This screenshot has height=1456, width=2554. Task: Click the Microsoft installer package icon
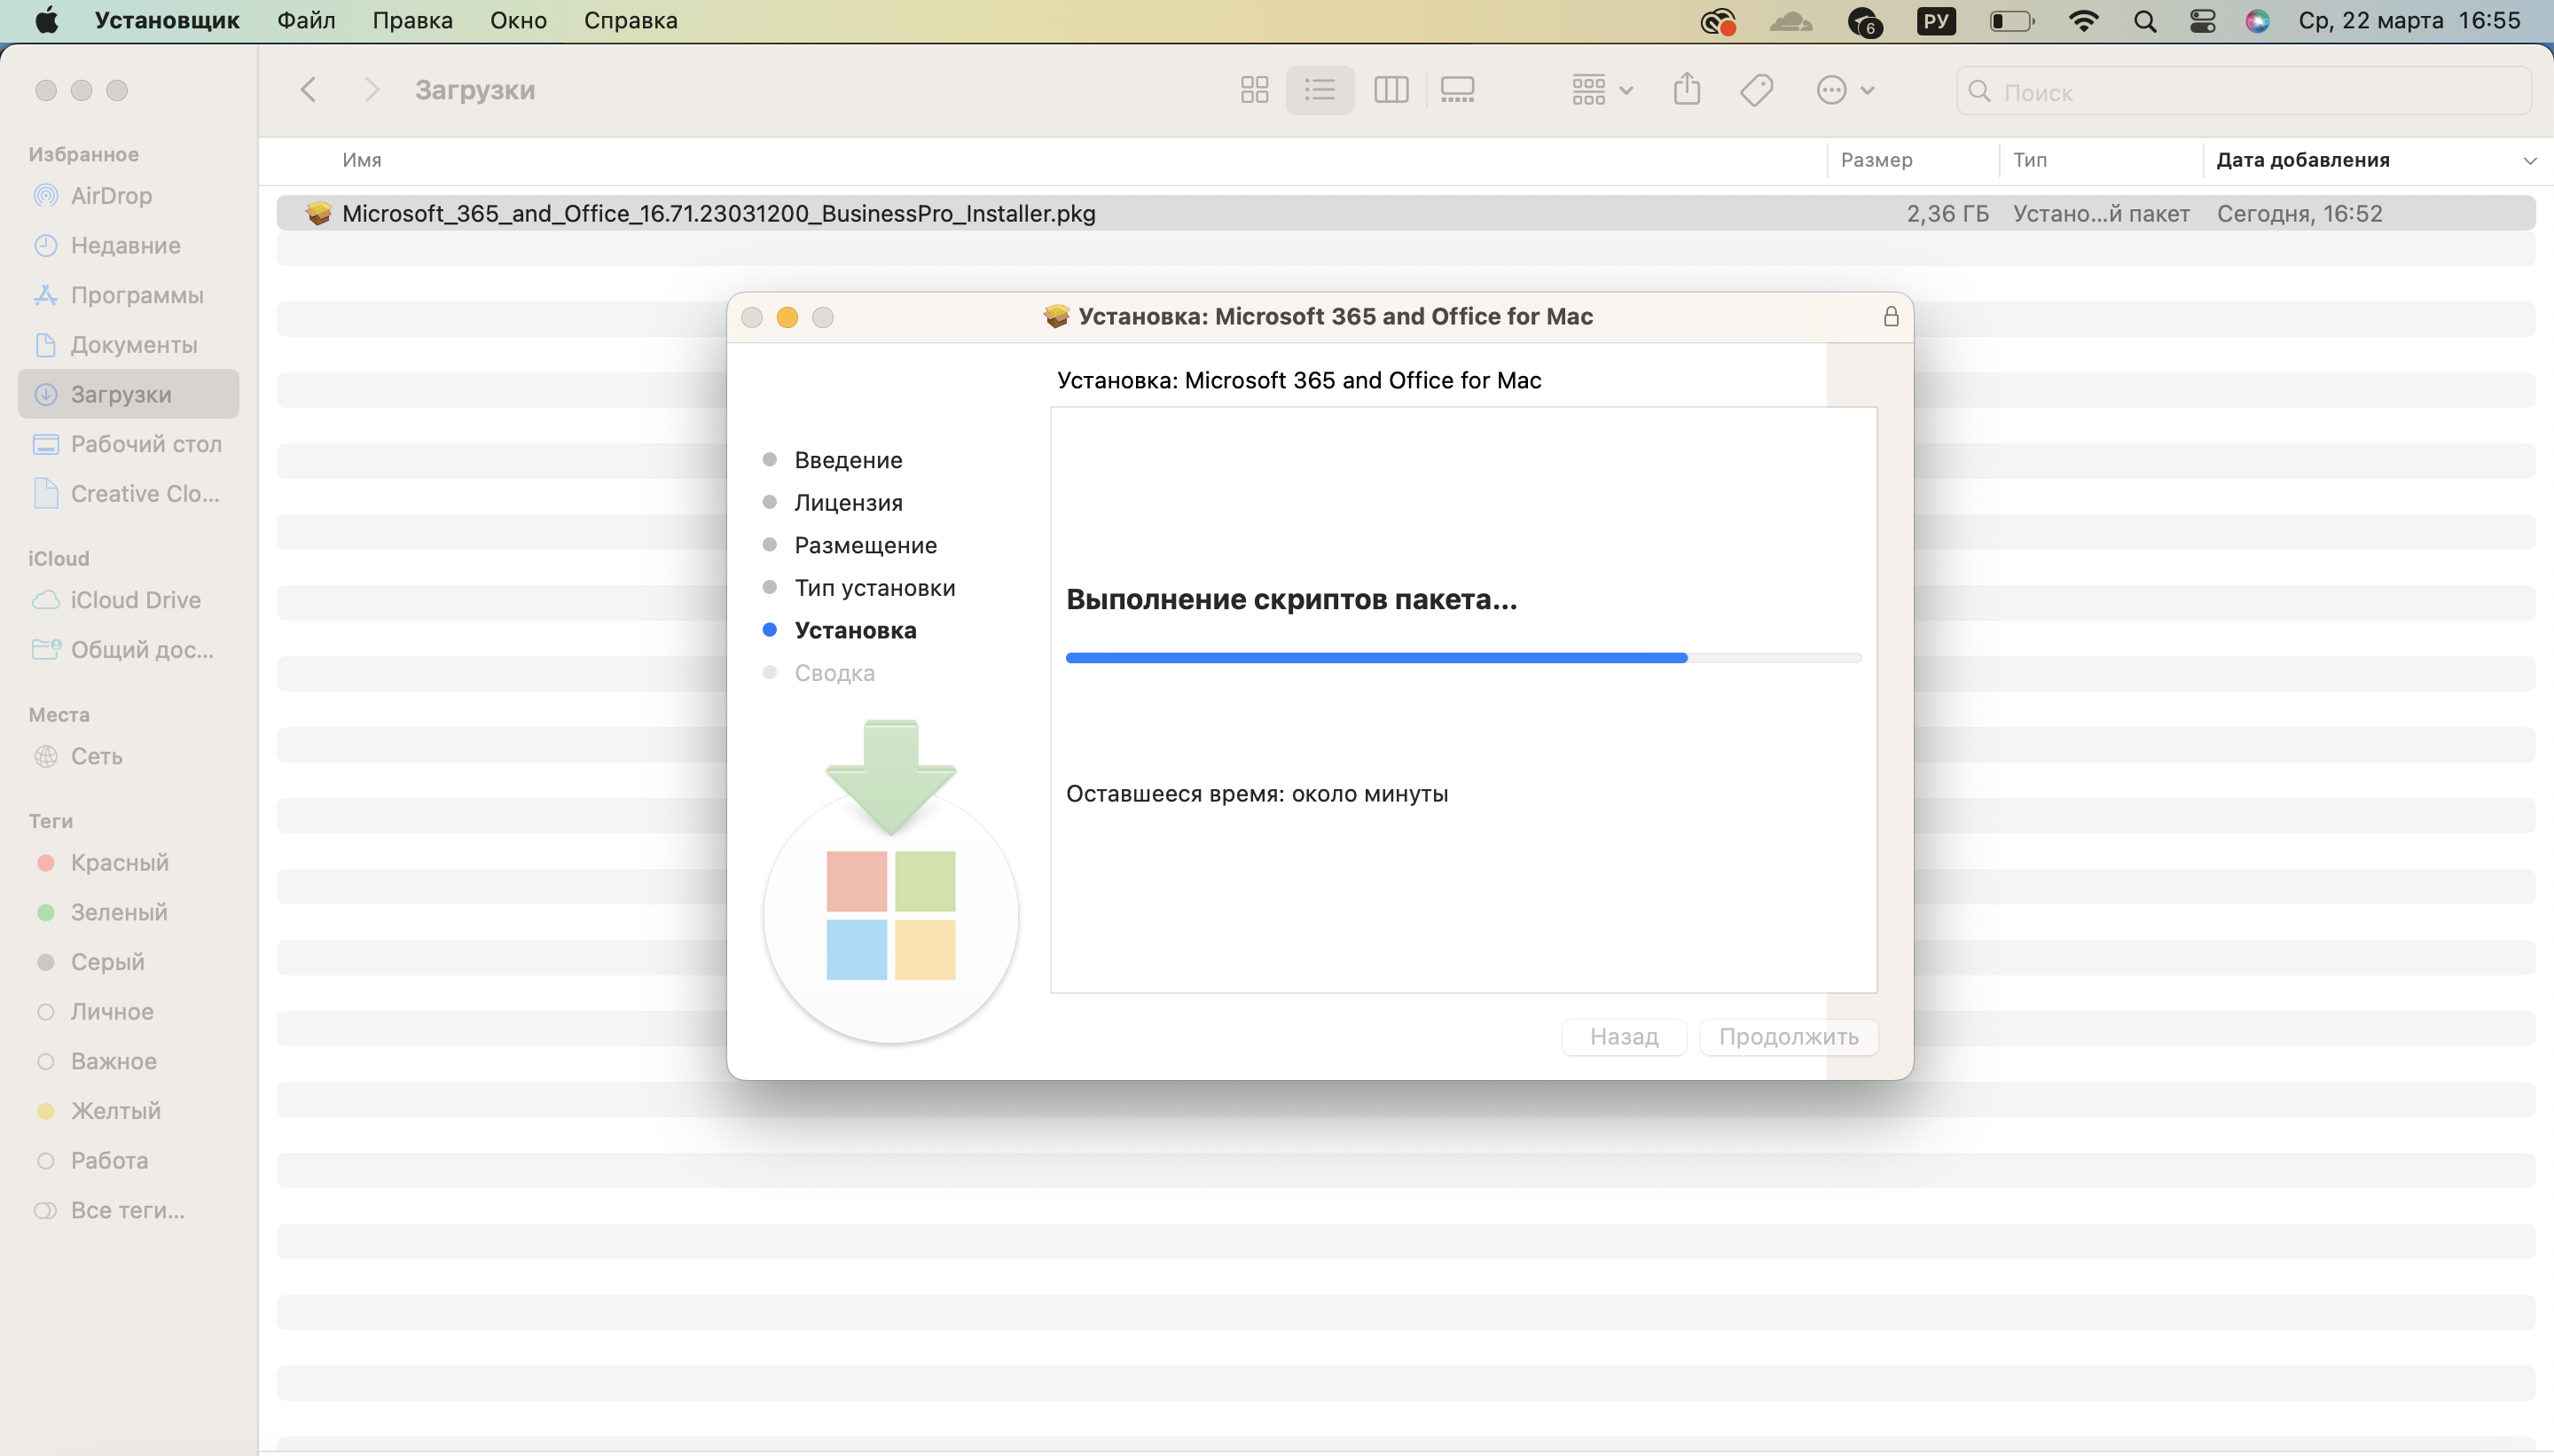(317, 212)
